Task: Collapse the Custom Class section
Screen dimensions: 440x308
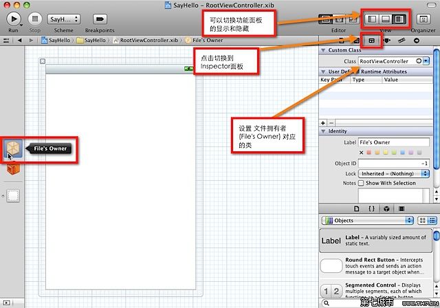Action: tap(323, 50)
